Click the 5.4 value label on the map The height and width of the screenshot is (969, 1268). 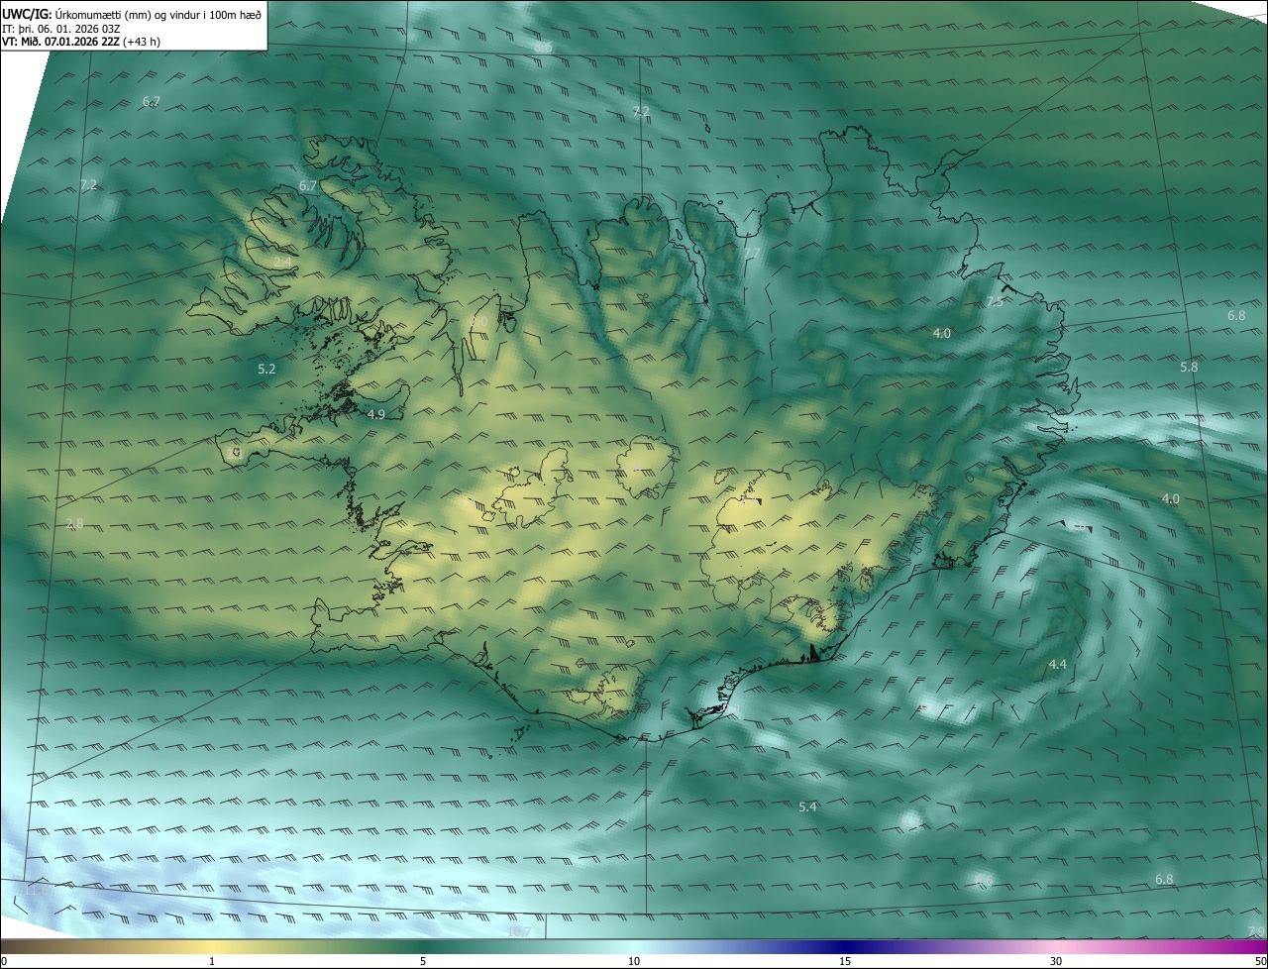point(807,807)
